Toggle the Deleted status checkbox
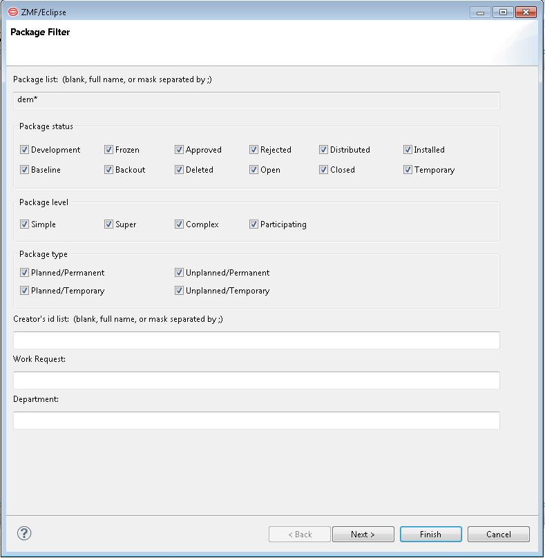 (179, 169)
